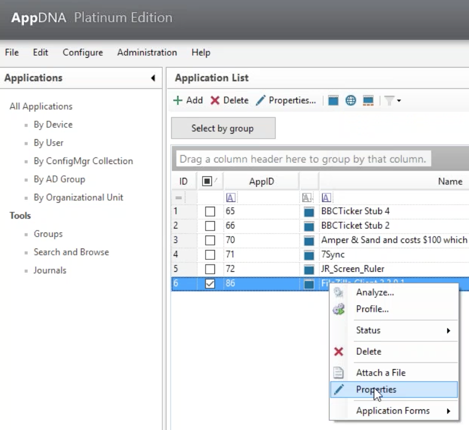Click the Name column filter row cell
The width and height of the screenshot is (469, 430).
(392, 197)
